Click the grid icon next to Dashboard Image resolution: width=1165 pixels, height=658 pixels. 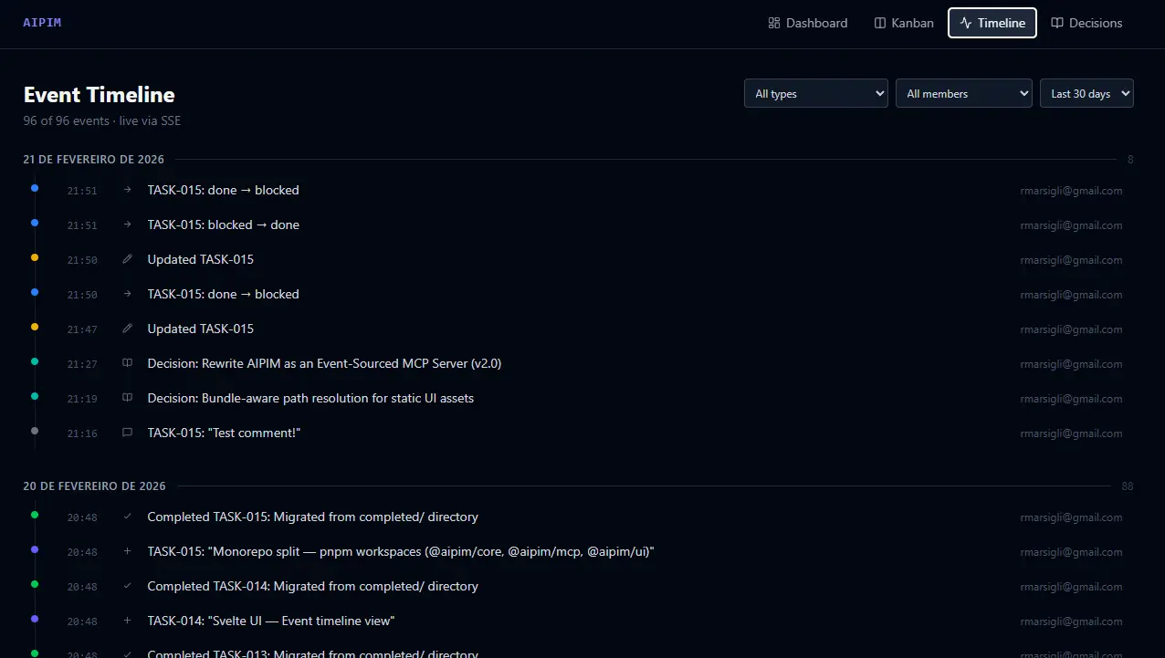(x=774, y=23)
